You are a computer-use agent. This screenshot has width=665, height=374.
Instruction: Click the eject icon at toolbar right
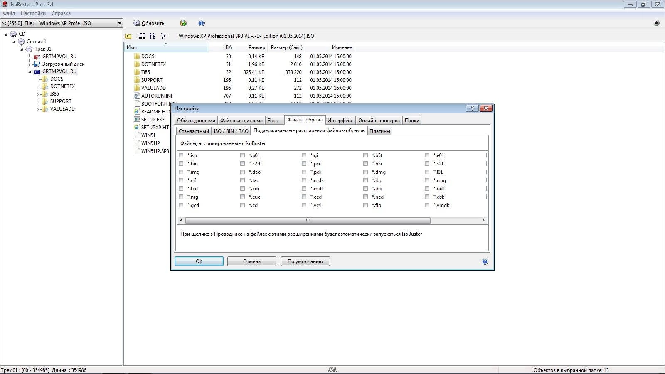click(x=657, y=23)
